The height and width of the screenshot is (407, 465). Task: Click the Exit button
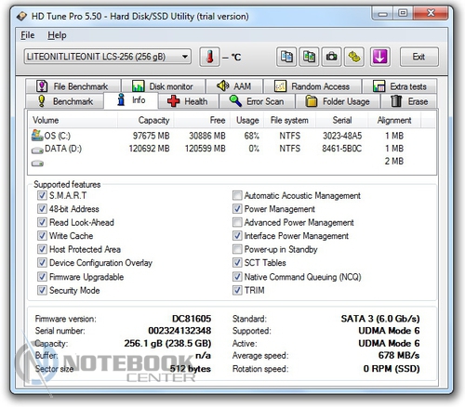point(418,57)
